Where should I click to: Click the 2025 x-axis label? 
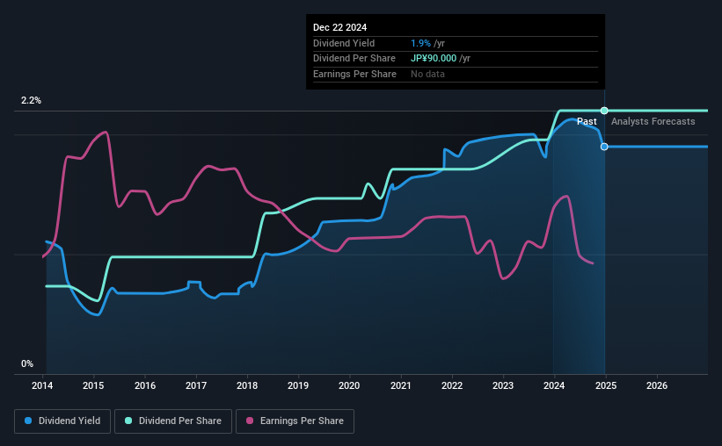[x=606, y=385]
